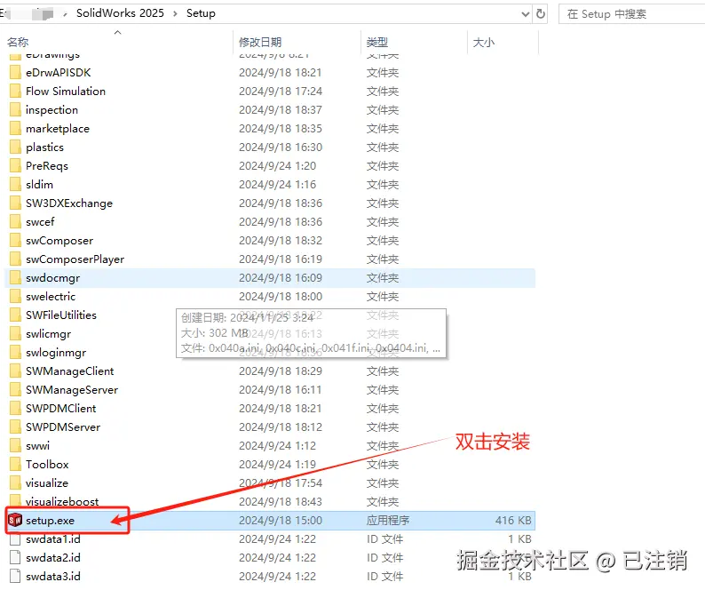Viewport: 705px width, 590px height.
Task: Select the swwi folder icon
Action: pos(15,446)
